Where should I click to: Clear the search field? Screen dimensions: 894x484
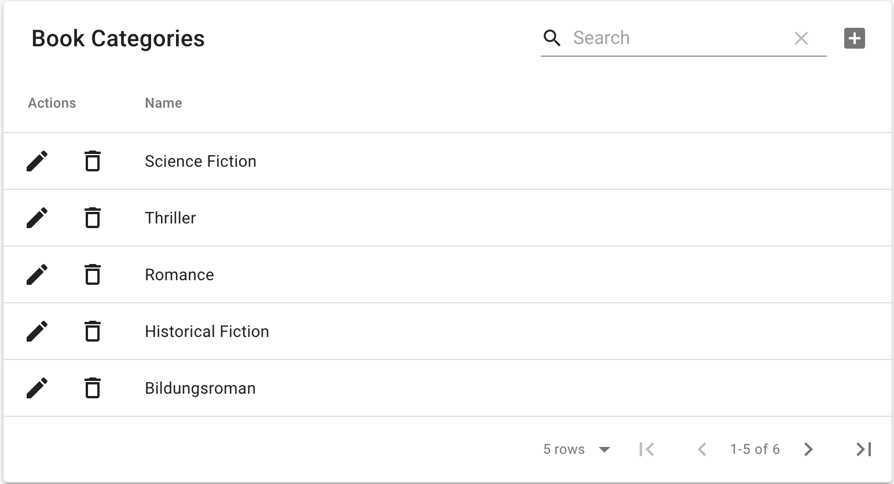pyautogui.click(x=801, y=38)
